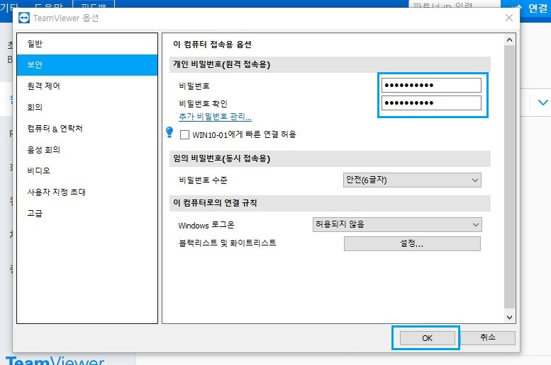551x365 pixels.
Task: Click the 비밀번호 password field
Action: point(431,85)
